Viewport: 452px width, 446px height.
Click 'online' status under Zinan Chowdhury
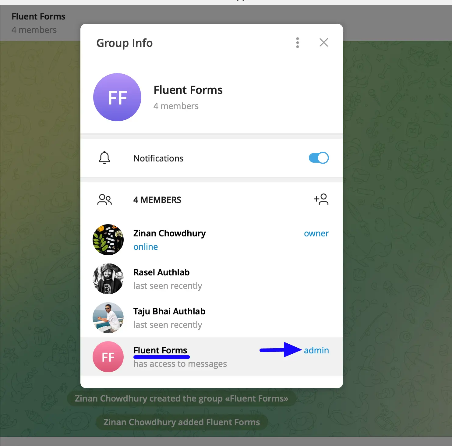pos(146,247)
